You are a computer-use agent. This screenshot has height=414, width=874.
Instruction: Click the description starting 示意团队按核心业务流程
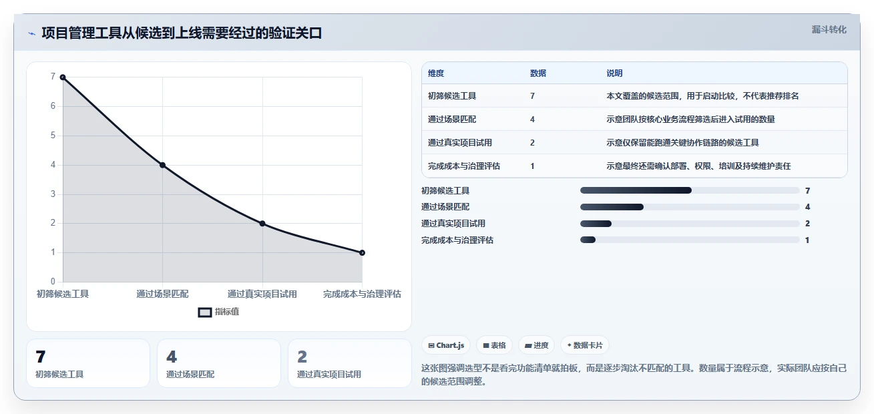(690, 120)
